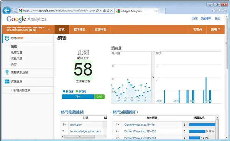Click the address bar search magnifier icon
This screenshot has height=141, width=230.
(97, 11)
